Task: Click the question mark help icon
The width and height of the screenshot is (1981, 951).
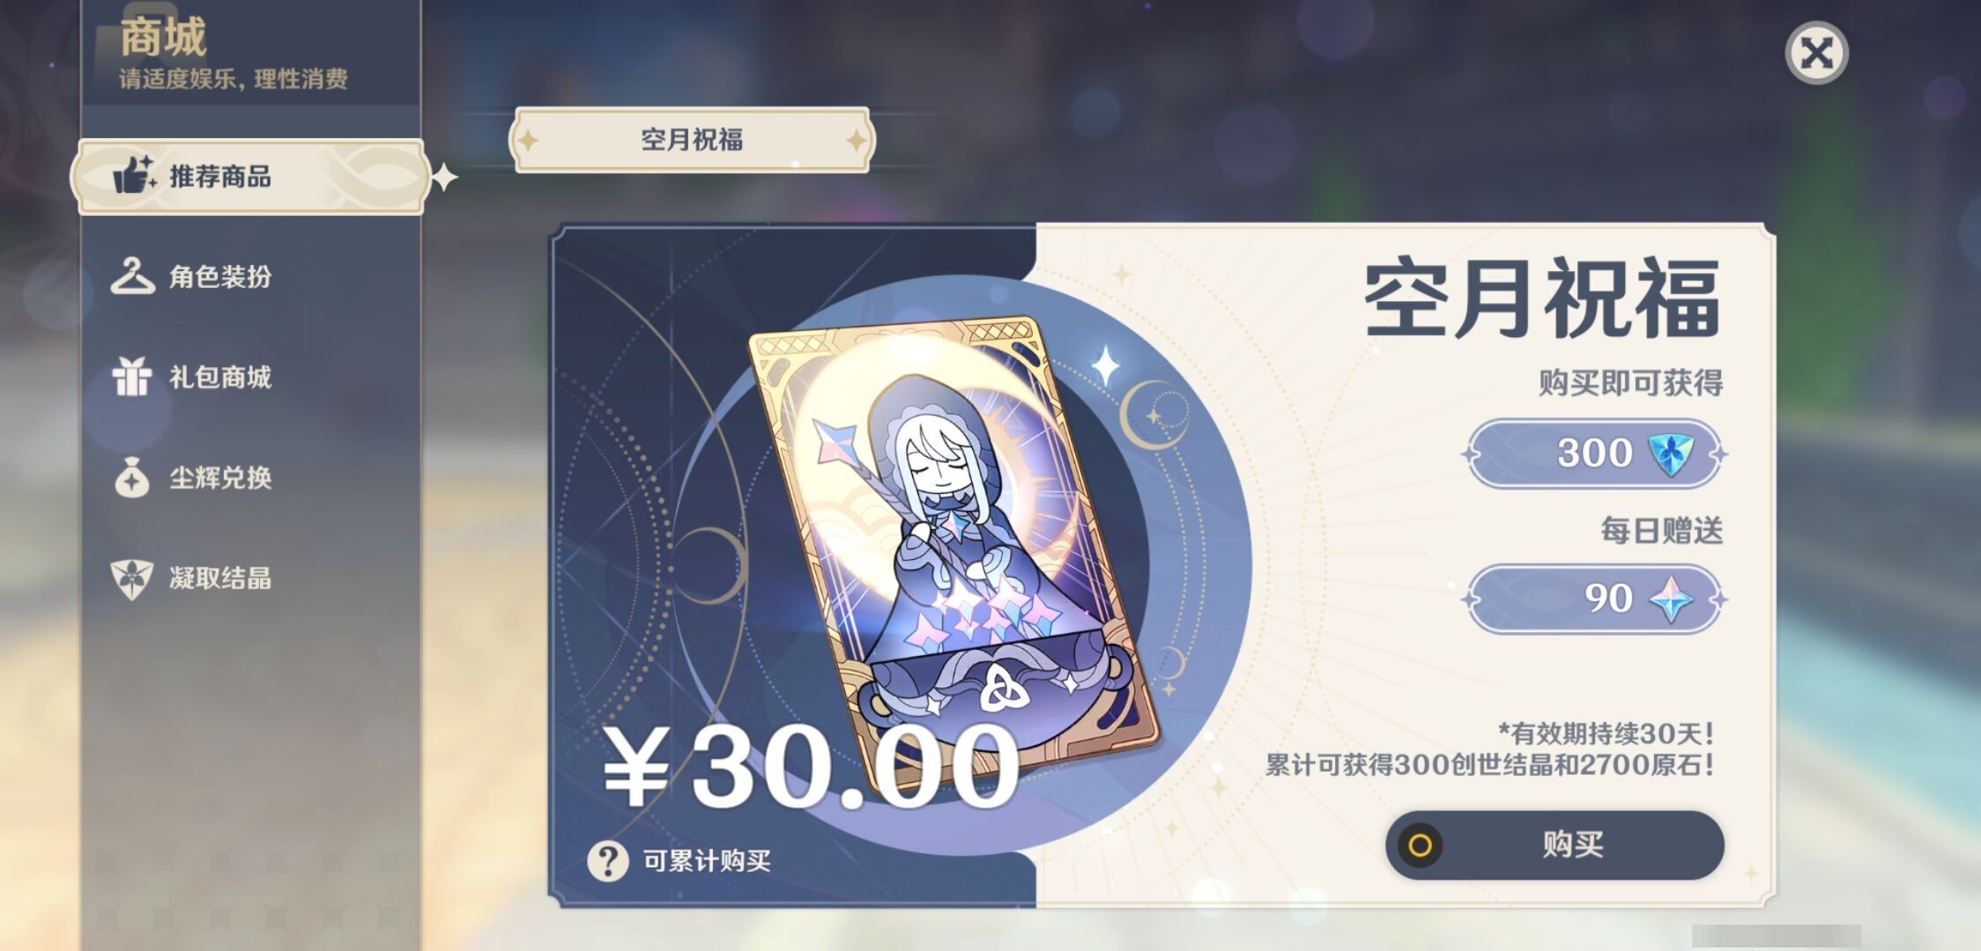Action: [608, 860]
